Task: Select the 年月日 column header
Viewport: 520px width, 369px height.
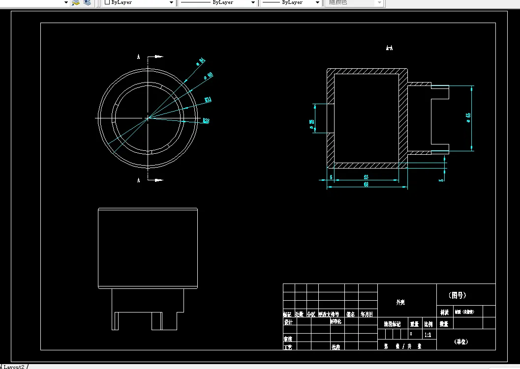Action: click(367, 314)
